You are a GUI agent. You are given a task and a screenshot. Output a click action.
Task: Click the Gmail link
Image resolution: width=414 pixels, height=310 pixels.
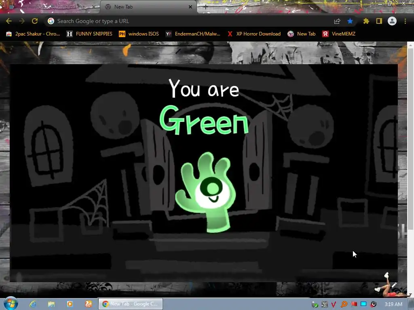coord(349,54)
